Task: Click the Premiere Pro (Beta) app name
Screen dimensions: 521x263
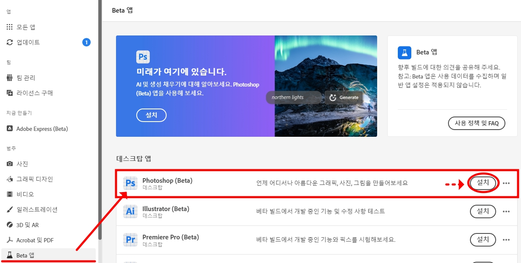Action: coord(170,237)
